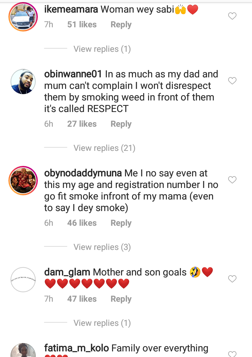Open dam_glam's profile avatar
This screenshot has width=252, height=357.
tap(23, 279)
